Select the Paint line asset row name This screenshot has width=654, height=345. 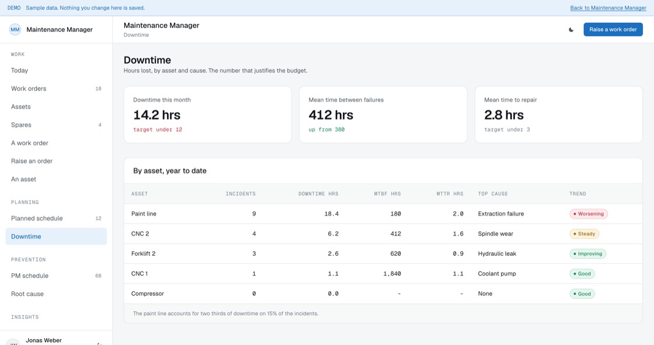[144, 214]
